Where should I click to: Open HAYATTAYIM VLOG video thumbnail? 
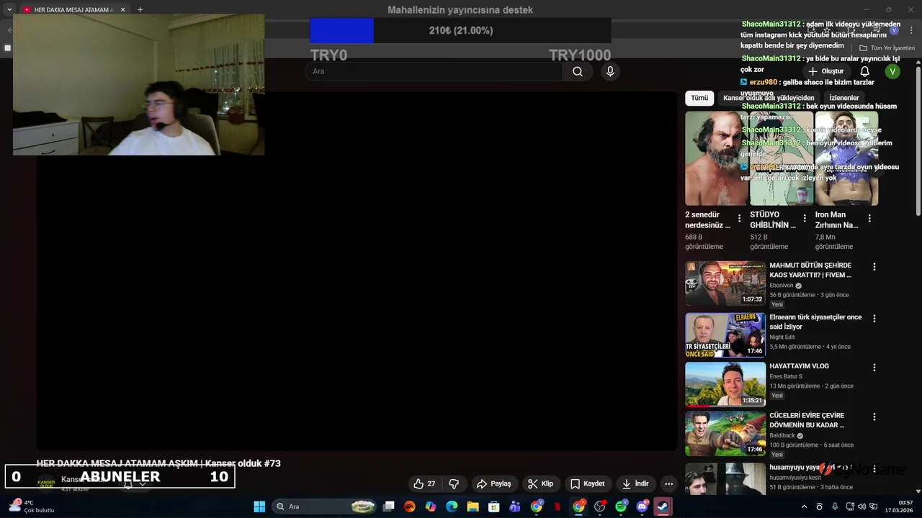coord(725,384)
